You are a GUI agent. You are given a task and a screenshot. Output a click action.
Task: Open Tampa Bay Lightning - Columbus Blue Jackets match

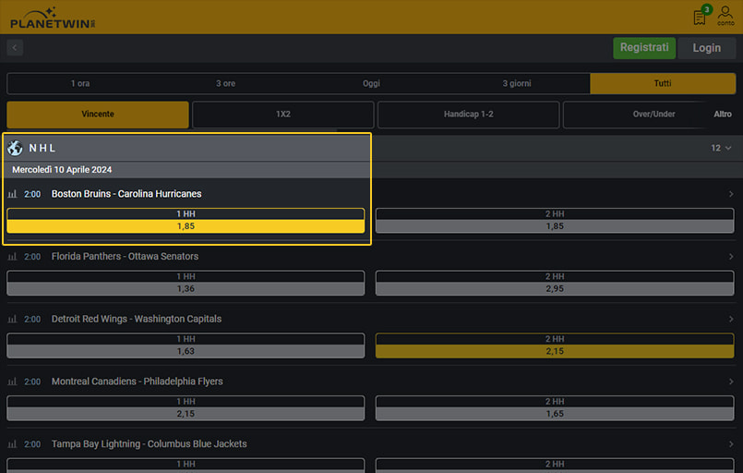150,444
